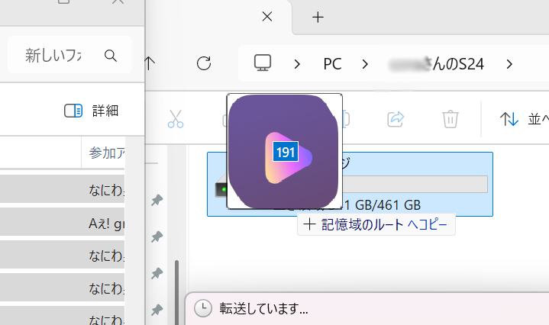Expand the chevron after さんのS24
The height and width of the screenshot is (325, 549).
pyautogui.click(x=509, y=63)
